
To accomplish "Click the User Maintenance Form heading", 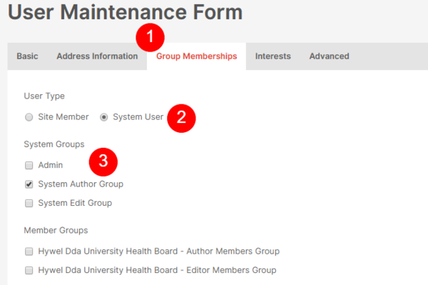I will point(126,12).
